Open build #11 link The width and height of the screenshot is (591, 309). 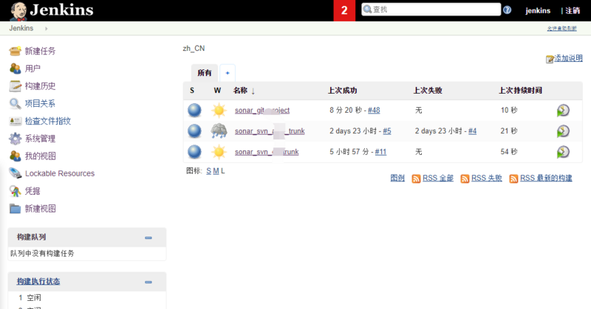pyautogui.click(x=380, y=152)
